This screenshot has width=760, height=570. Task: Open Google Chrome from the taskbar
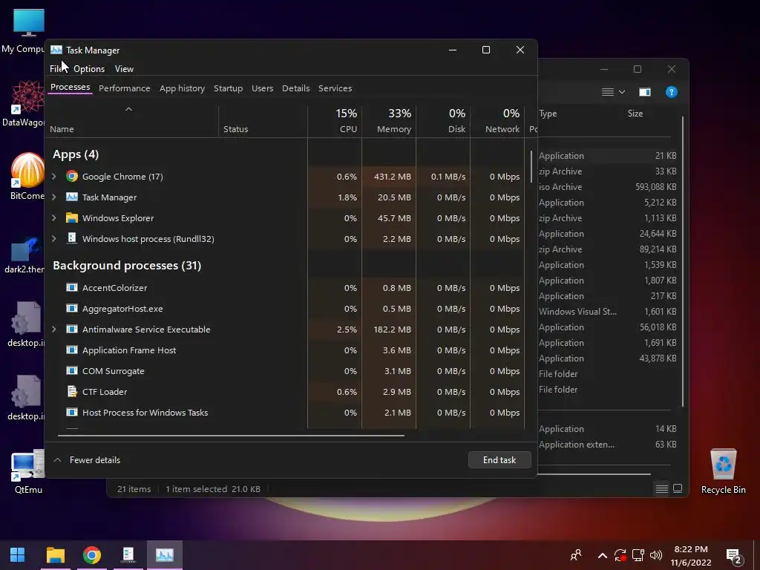pyautogui.click(x=91, y=554)
